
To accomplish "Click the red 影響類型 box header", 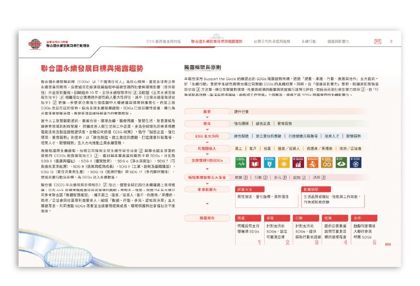I will (316, 189).
